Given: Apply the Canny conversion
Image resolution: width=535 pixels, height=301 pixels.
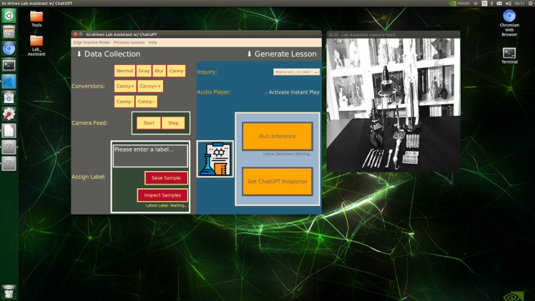Looking at the screenshot, I should [176, 71].
